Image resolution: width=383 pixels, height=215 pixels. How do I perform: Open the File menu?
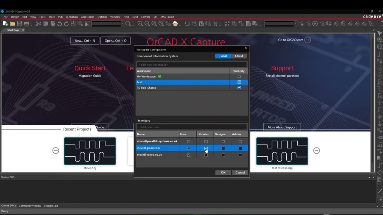6,17
